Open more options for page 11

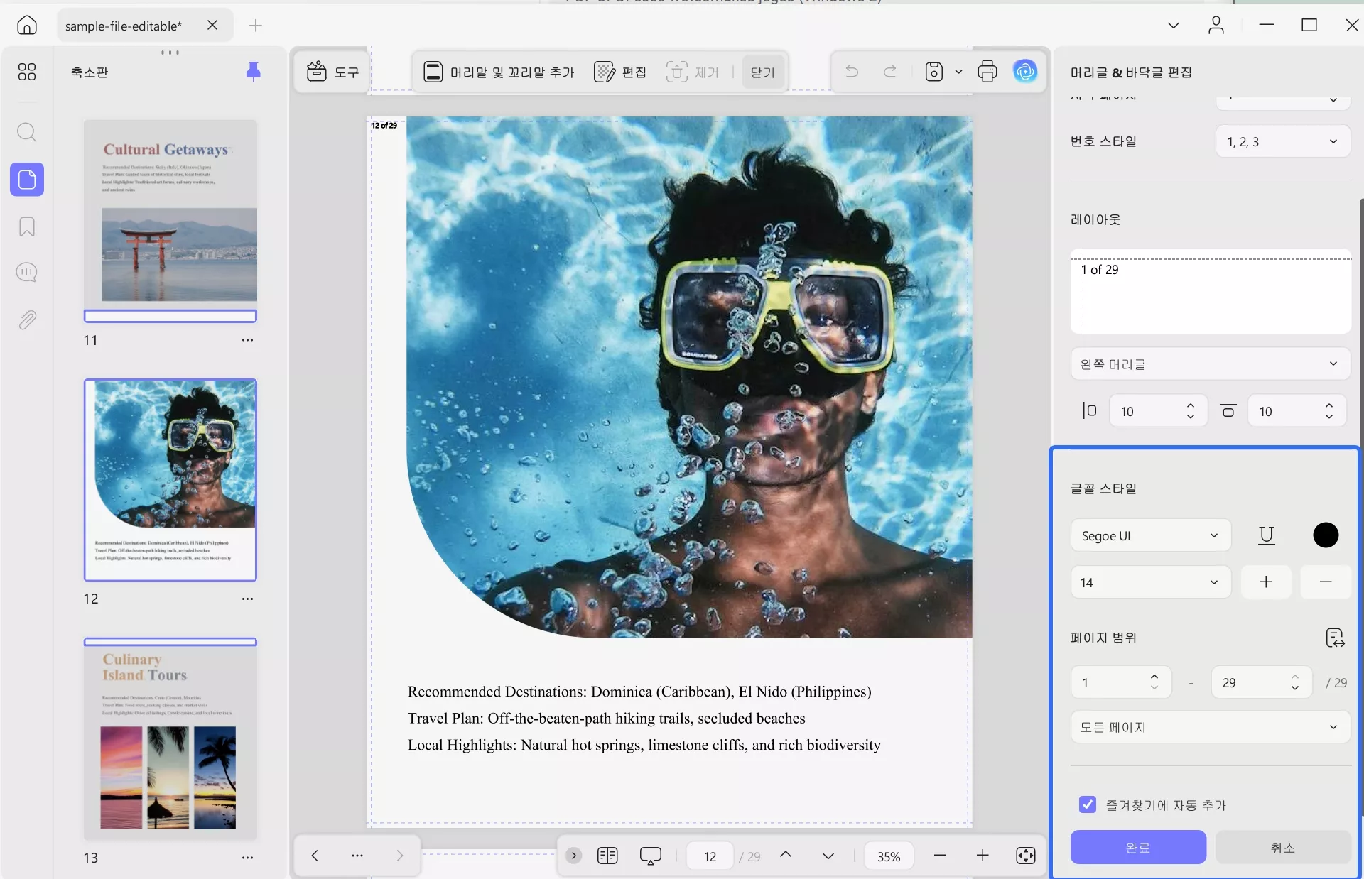click(247, 340)
